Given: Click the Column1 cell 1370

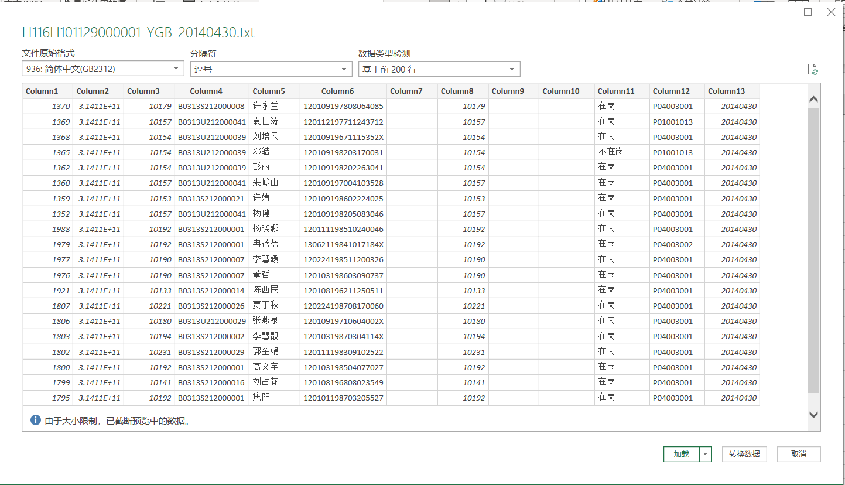Looking at the screenshot, I should (x=47, y=107).
